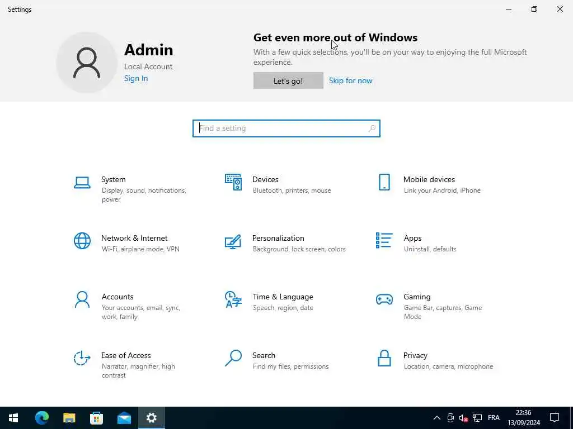Open the Time & Language icon
The image size is (573, 429).
coord(233,299)
